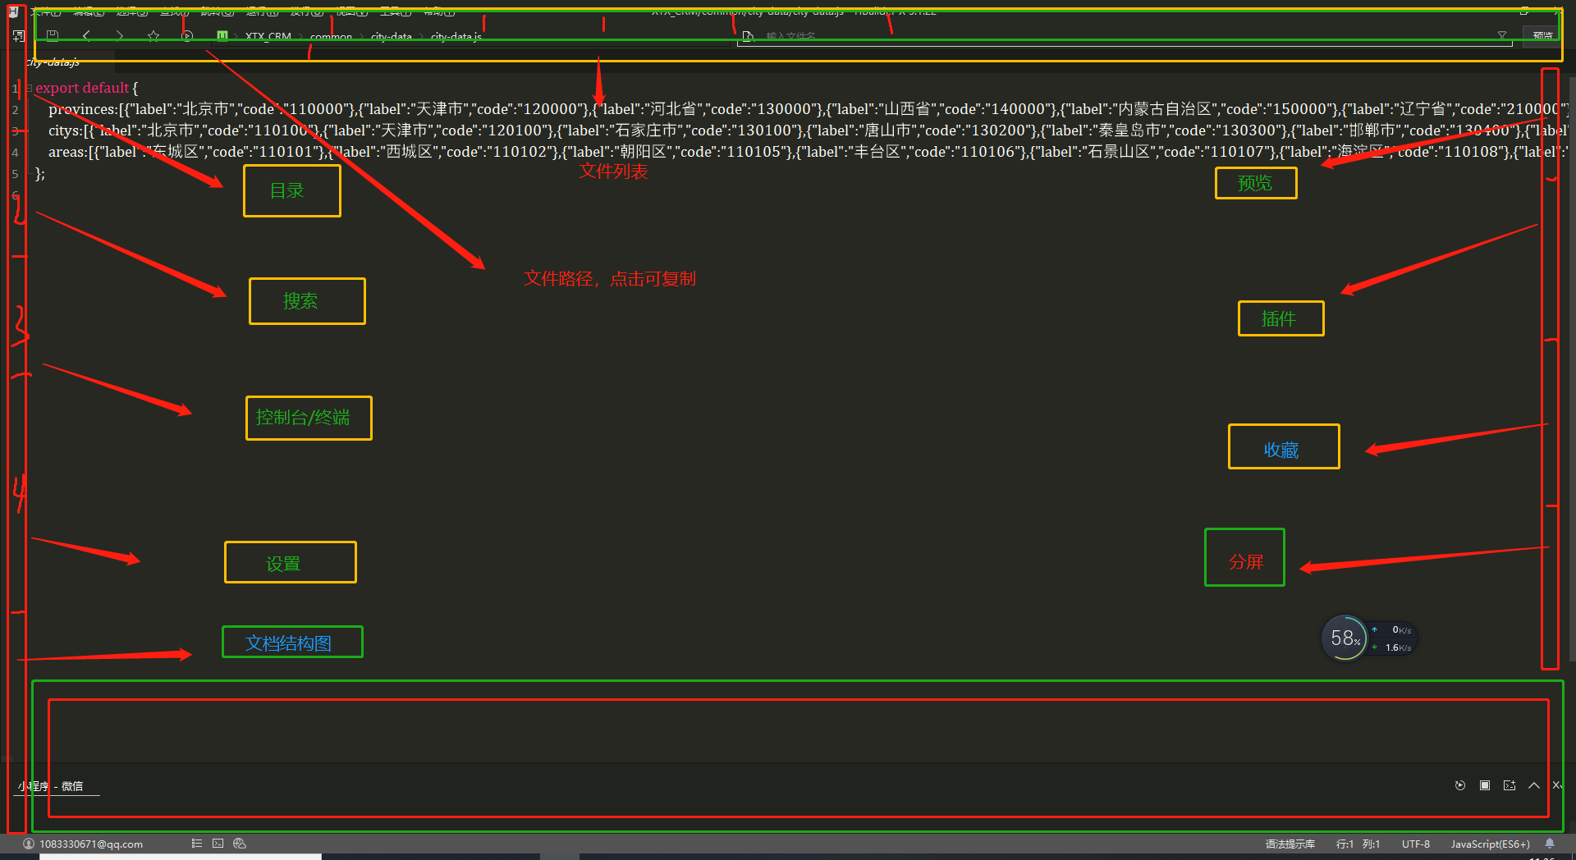This screenshot has width=1576, height=860.
Task: Click the 行:1 列:1 cursor position indicator
Action: click(x=1358, y=844)
